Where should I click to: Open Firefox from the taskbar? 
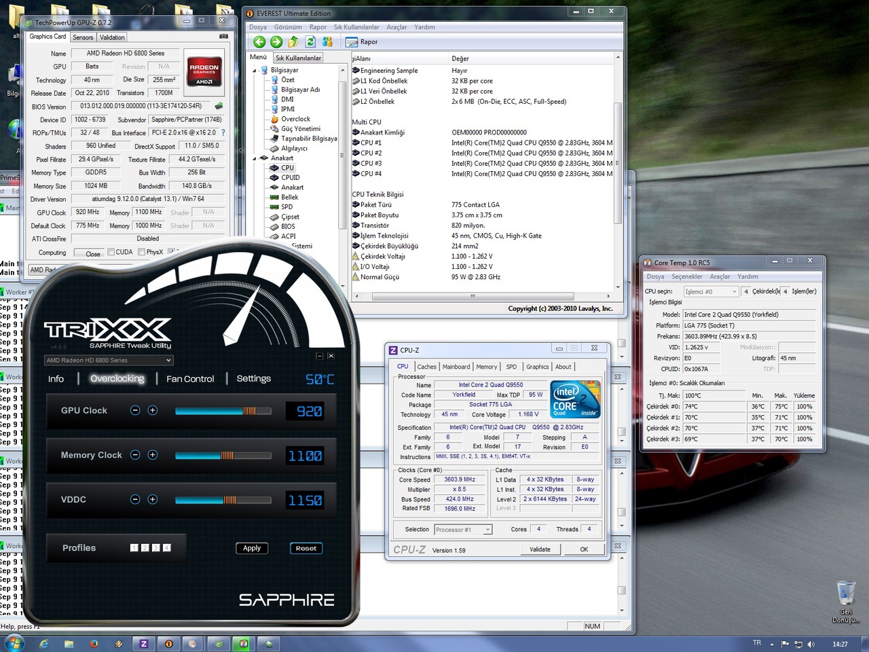(94, 643)
